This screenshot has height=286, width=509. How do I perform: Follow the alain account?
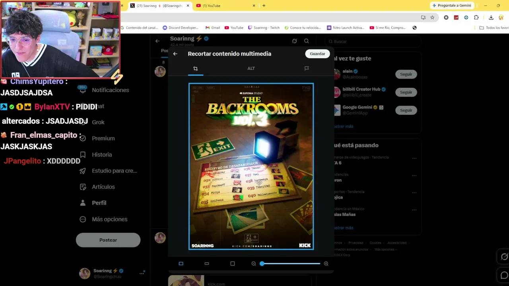point(406,74)
